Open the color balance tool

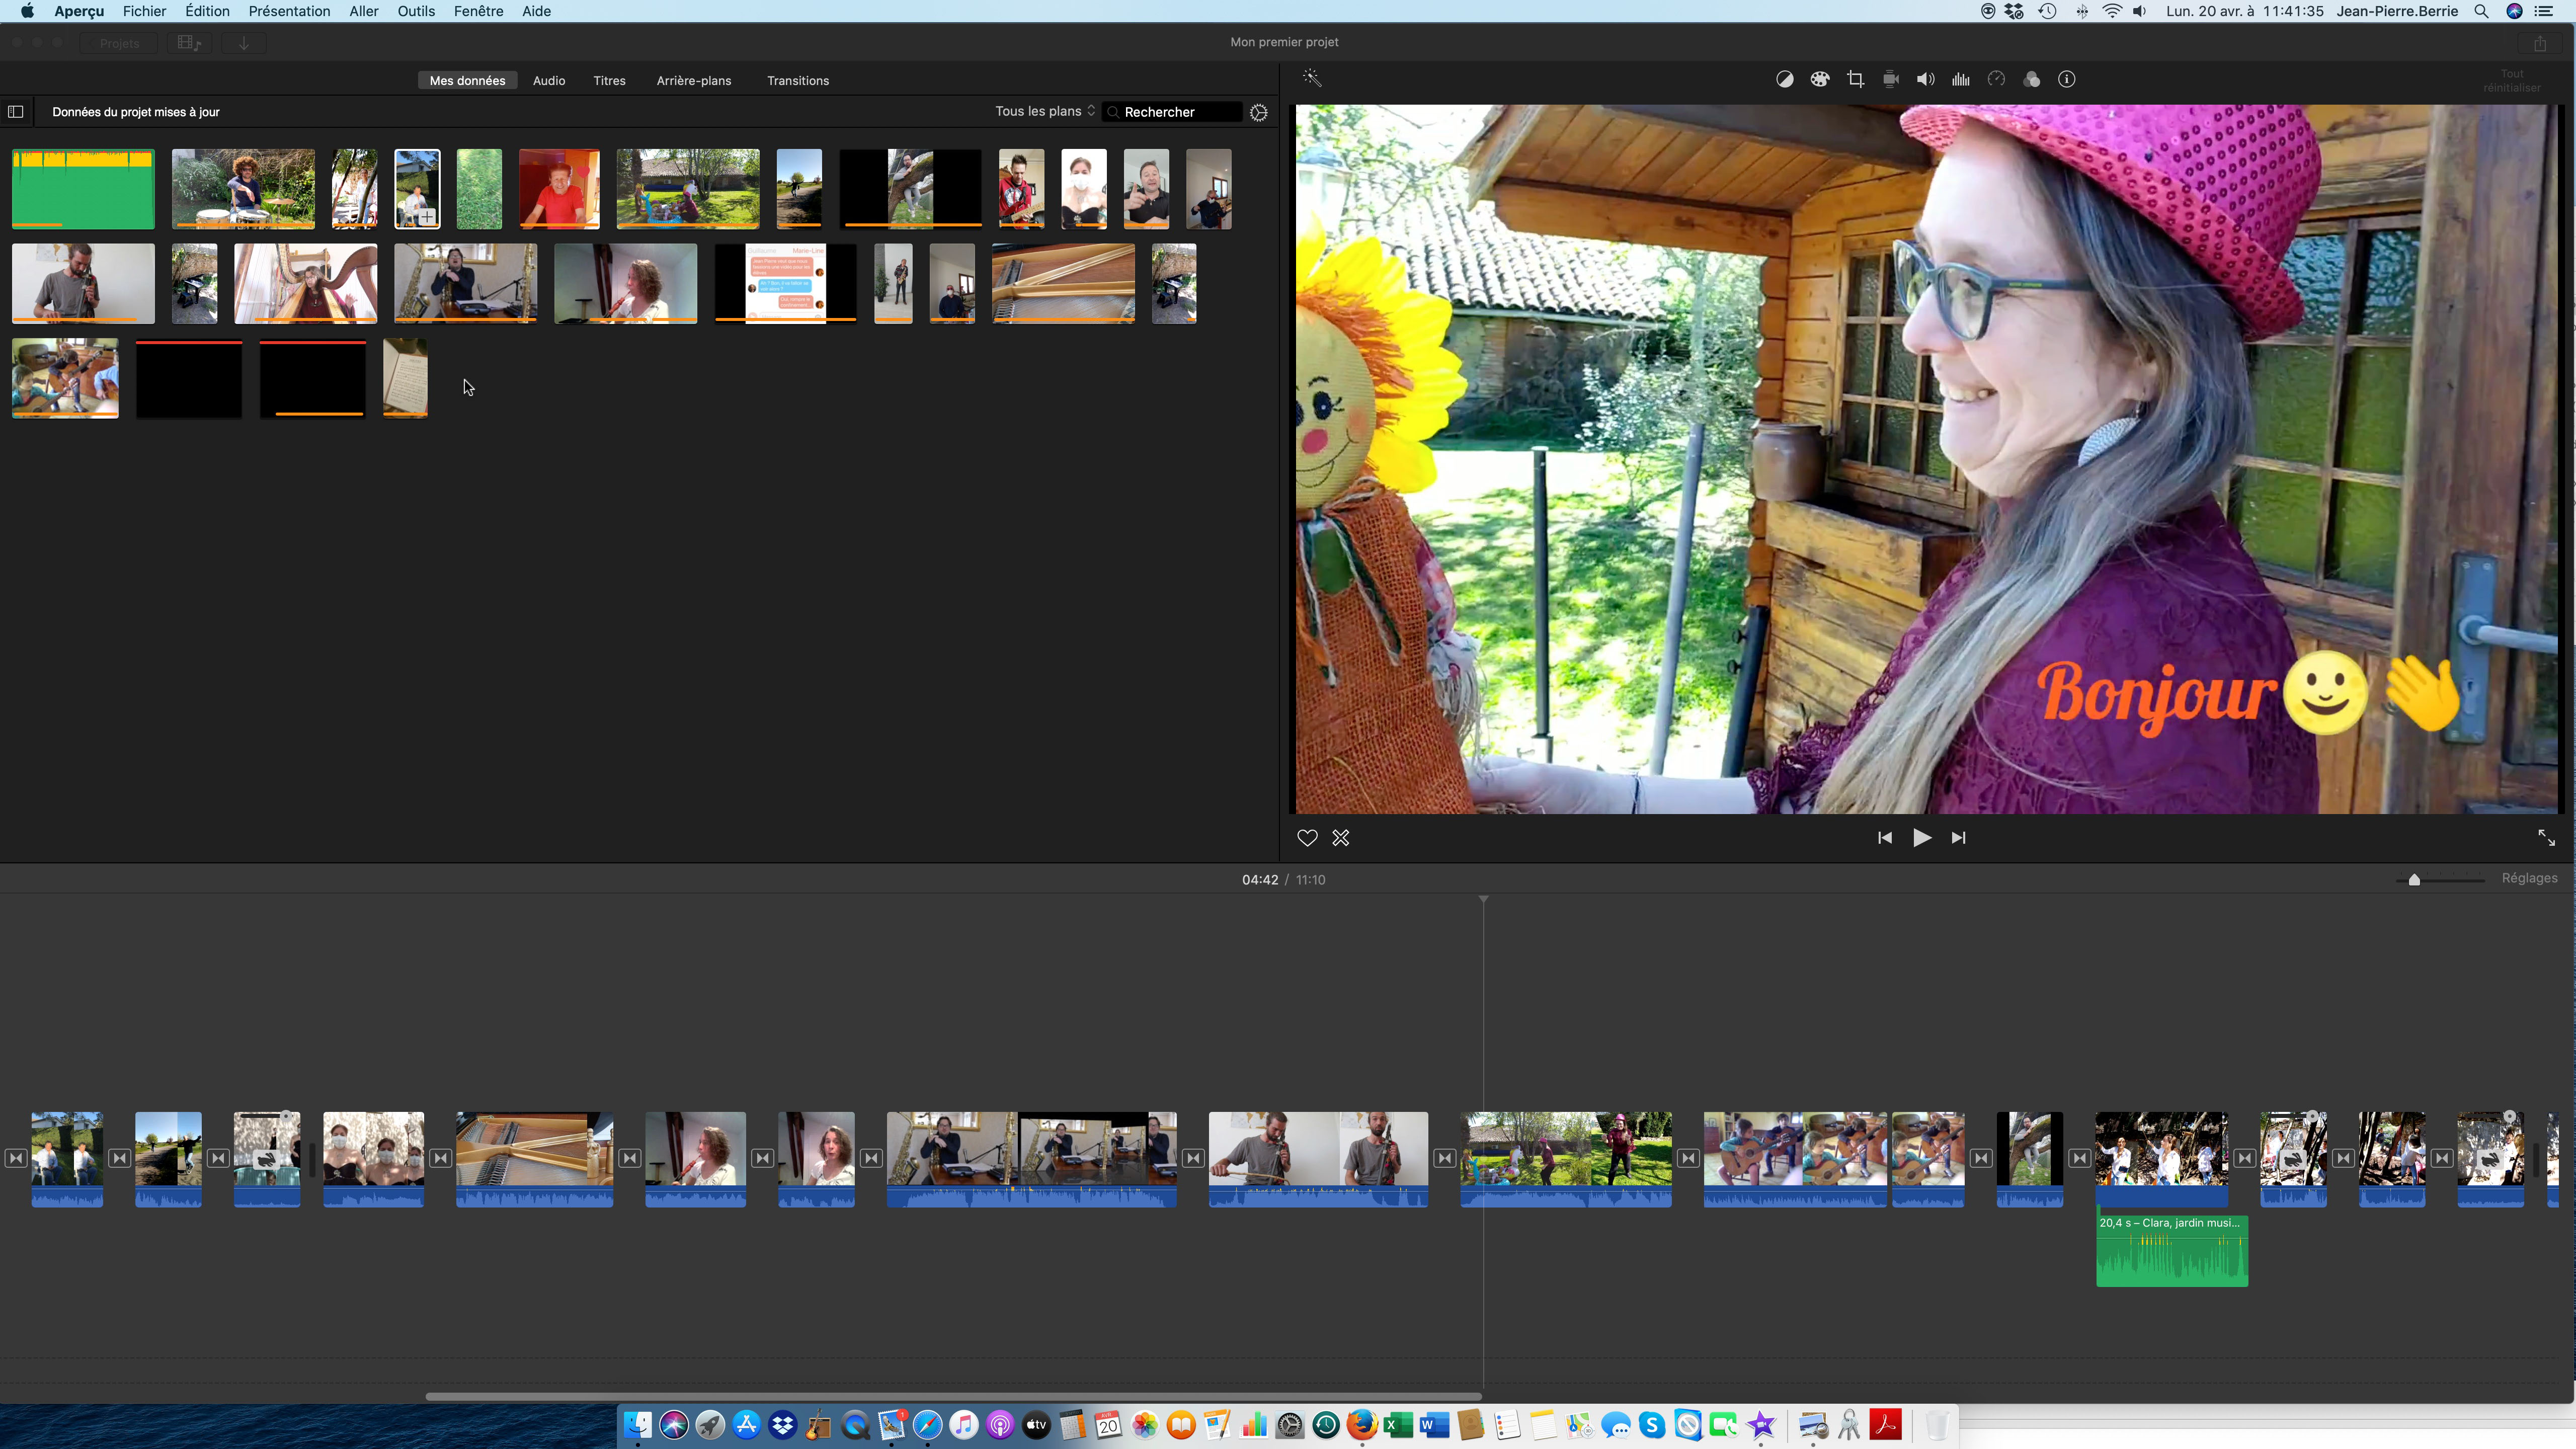pyautogui.click(x=1784, y=79)
